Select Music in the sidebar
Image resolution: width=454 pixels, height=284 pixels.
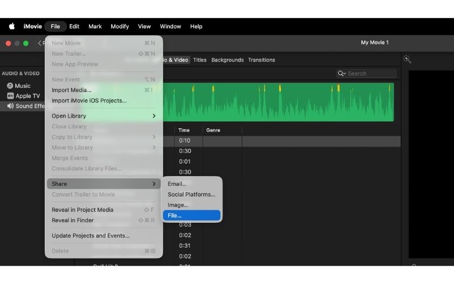coord(23,86)
